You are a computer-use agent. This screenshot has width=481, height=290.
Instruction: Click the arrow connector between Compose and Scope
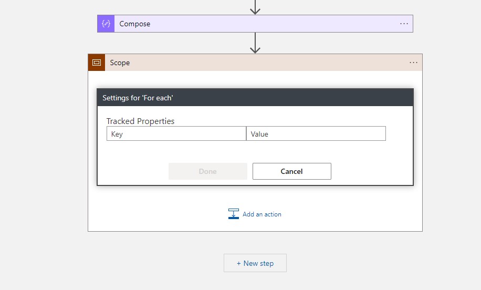pos(255,43)
